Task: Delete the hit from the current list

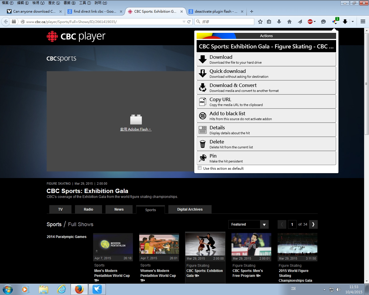Action: 266,144
